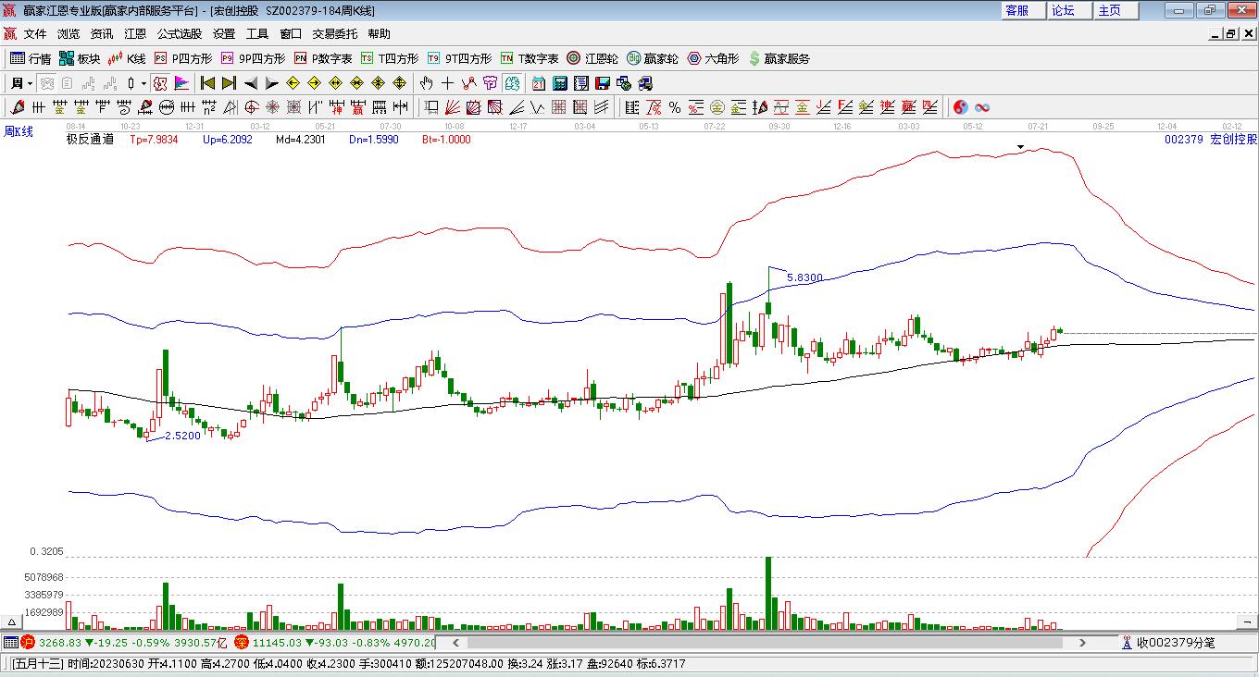Open the P四方形 tool

182,58
